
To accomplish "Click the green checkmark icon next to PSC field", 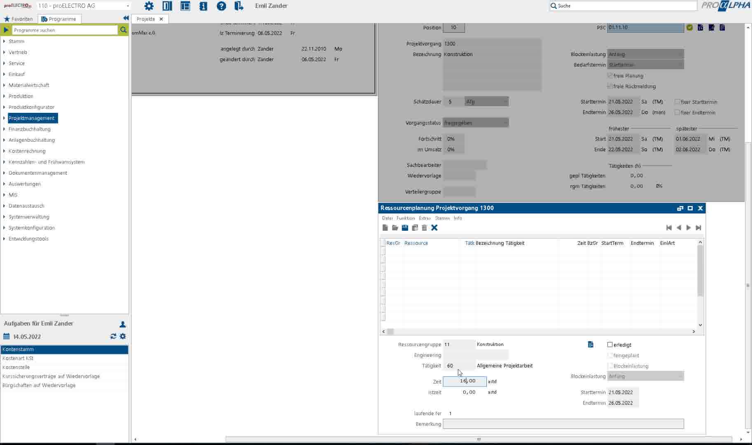I will (689, 27).
